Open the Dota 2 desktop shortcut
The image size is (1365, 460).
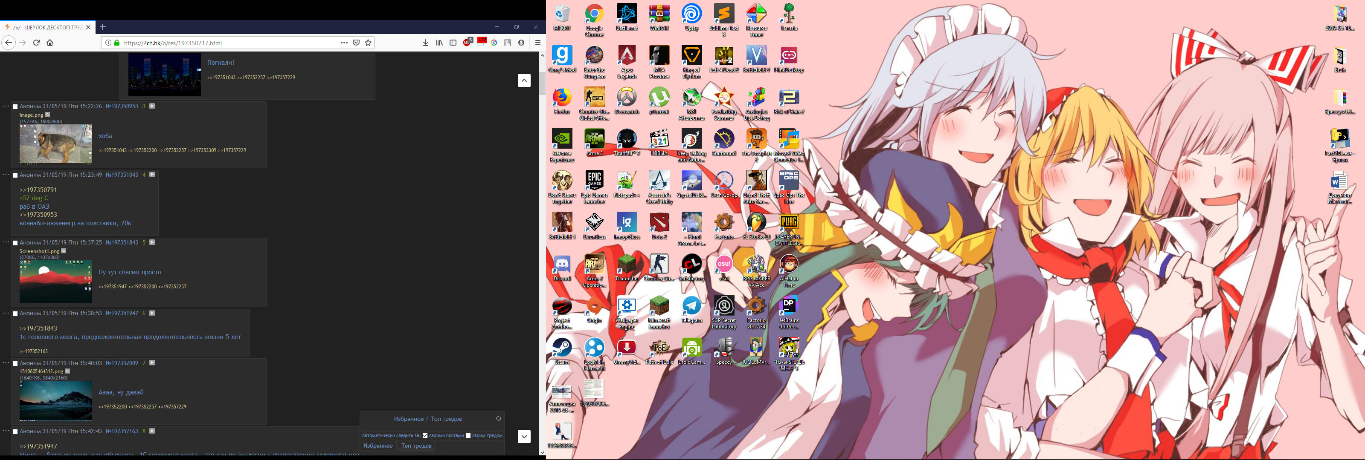659,226
